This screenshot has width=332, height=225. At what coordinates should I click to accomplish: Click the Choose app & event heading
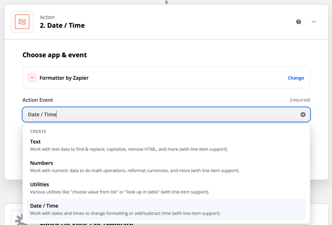(54, 55)
